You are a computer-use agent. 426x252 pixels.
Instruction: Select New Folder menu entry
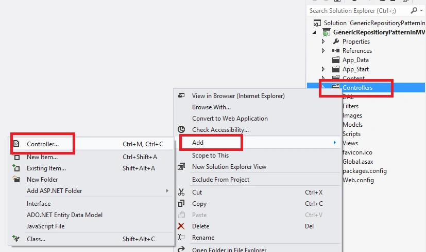coord(91,180)
